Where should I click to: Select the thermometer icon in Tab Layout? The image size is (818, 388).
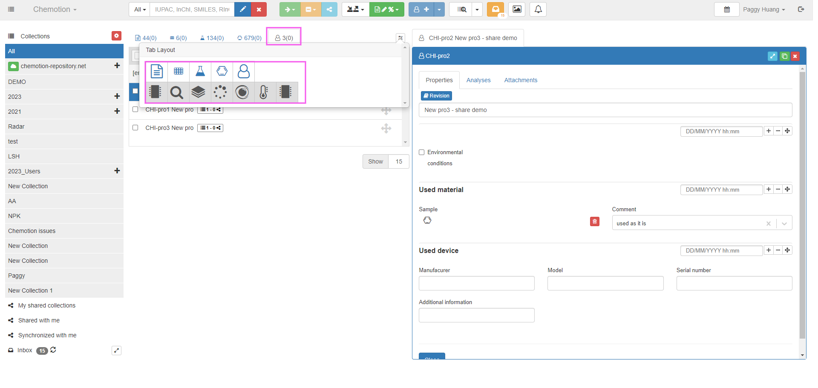coord(264,92)
